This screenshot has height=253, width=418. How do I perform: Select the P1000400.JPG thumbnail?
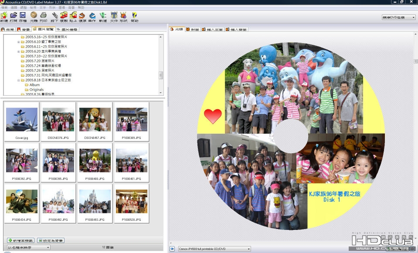point(95,163)
